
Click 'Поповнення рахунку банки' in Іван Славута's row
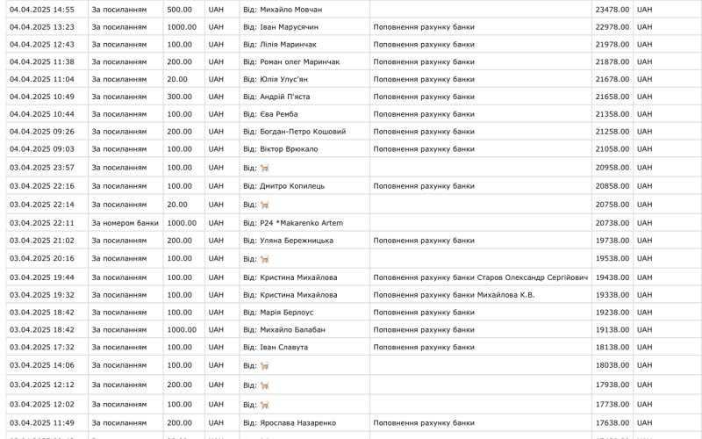(x=424, y=348)
